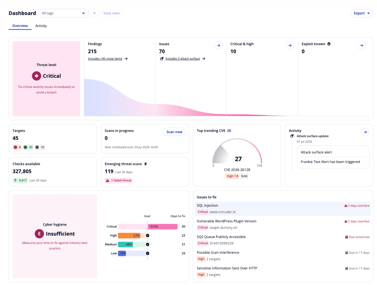This screenshot has height=285, width=377.
Task: Click the High 7.8 severity badge
Action: coord(232,176)
